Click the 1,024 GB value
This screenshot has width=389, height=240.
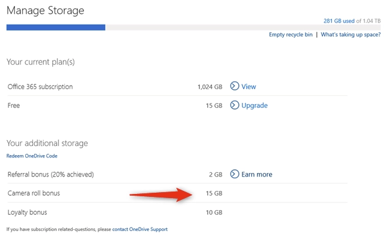[x=210, y=87]
